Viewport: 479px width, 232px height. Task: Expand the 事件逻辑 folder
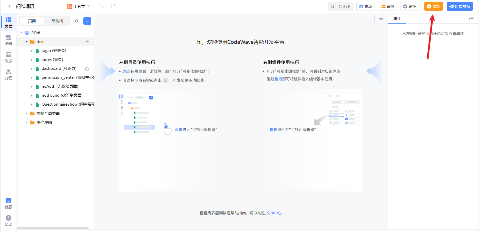(x=26, y=123)
